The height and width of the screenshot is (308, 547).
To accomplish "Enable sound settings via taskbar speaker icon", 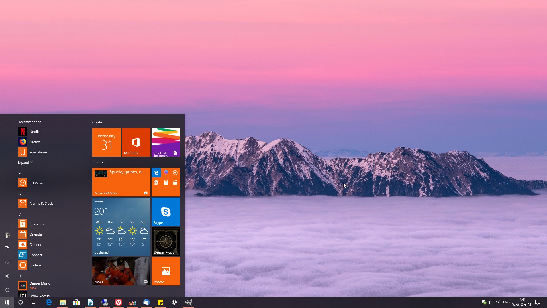I will click(497, 302).
